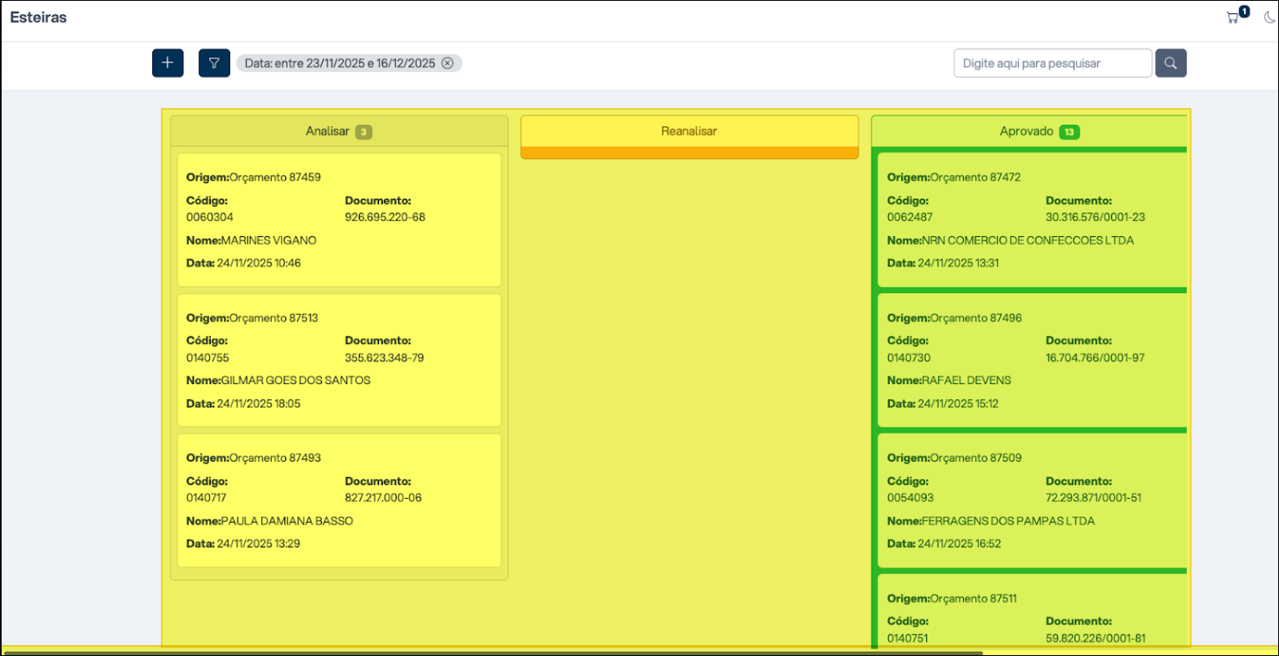
Task: Open FERRAGENS DOS PAMPAS LTDA card
Action: tap(1033, 500)
